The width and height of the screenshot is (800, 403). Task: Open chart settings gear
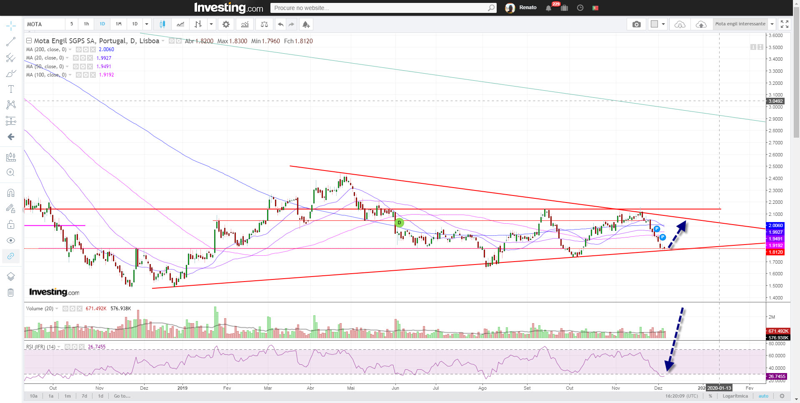point(226,24)
